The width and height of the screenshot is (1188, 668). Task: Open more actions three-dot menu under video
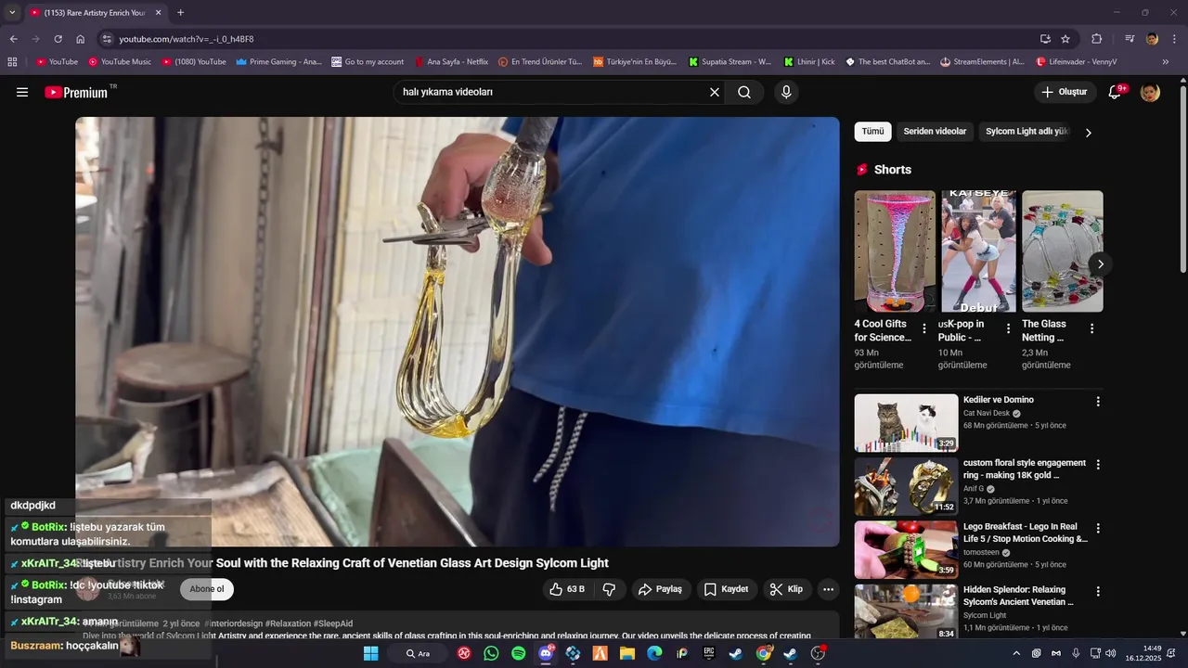coord(828,589)
